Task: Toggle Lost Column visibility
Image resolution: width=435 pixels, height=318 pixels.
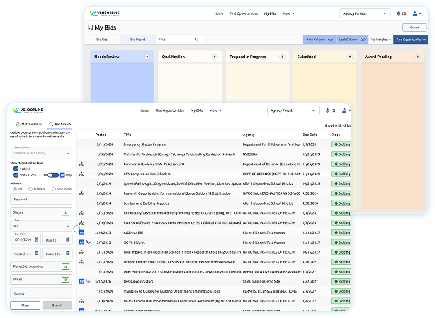Action: 352,40
